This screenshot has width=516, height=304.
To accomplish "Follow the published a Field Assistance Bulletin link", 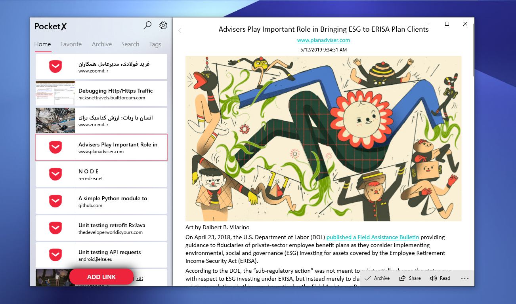I will 373,237.
